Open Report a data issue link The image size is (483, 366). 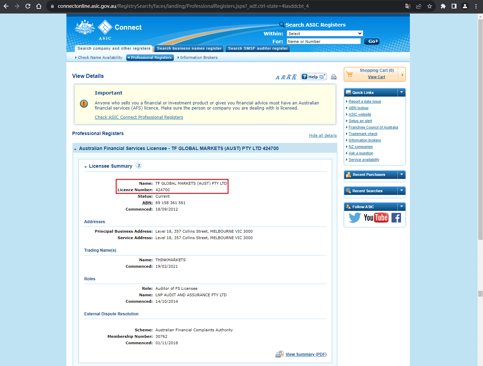click(x=365, y=101)
